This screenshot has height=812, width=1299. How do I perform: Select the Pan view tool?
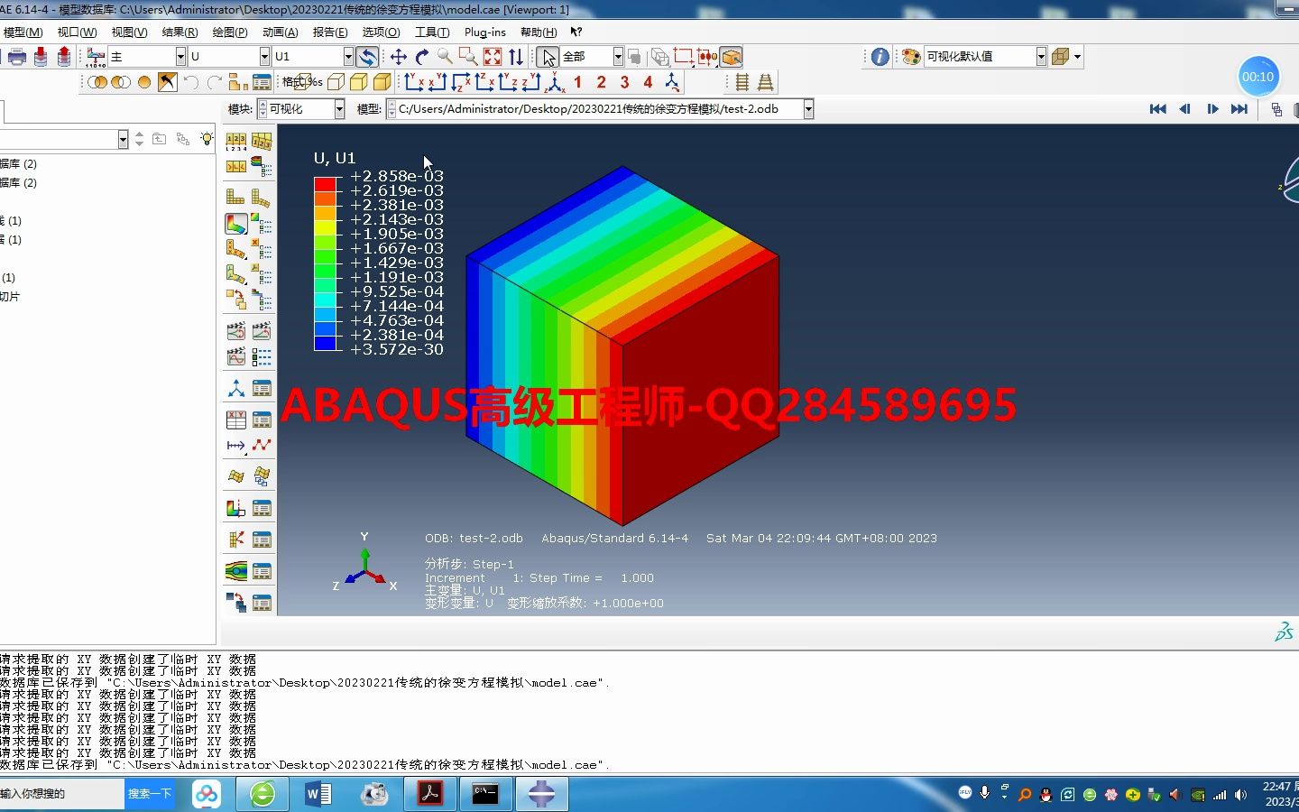[398, 57]
